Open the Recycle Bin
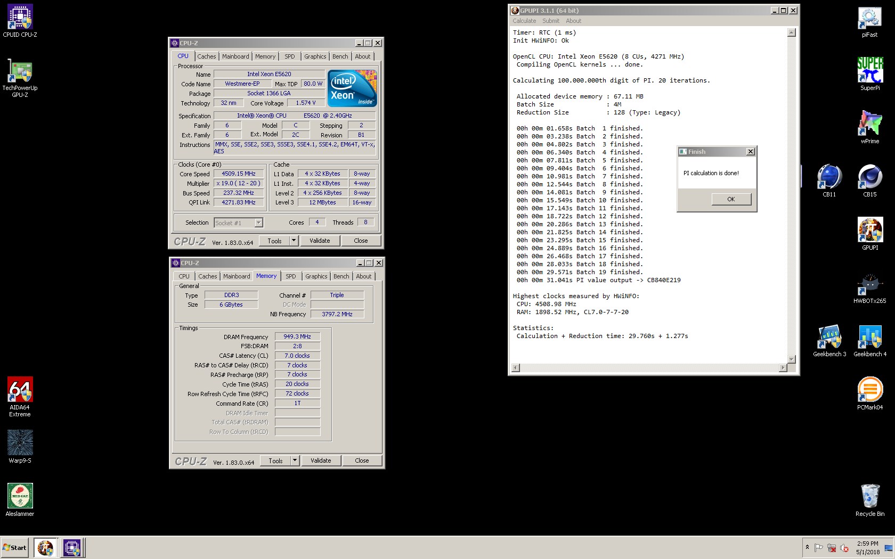 (x=869, y=500)
